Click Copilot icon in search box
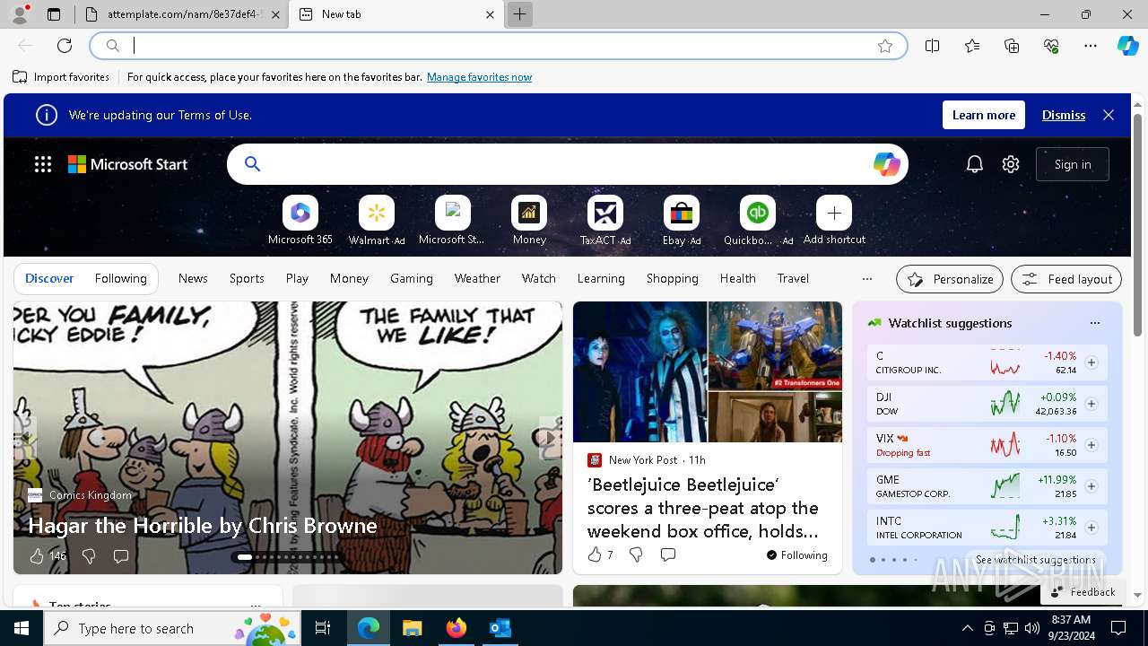The image size is (1148, 646). (x=886, y=164)
